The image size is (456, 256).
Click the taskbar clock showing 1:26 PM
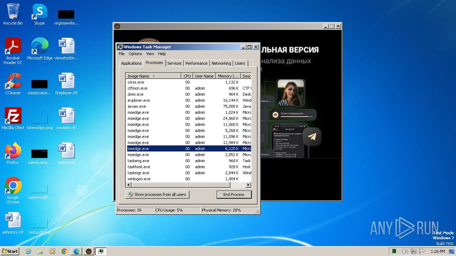point(437,251)
